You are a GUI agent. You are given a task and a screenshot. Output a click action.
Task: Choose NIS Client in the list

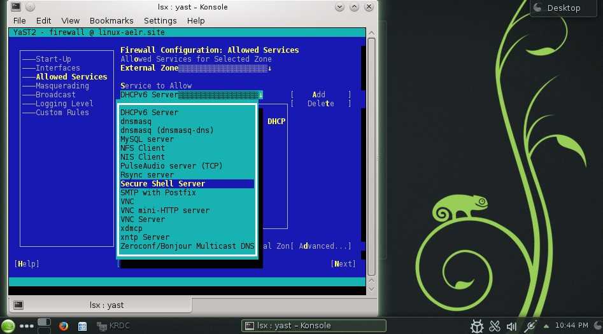click(x=187, y=157)
